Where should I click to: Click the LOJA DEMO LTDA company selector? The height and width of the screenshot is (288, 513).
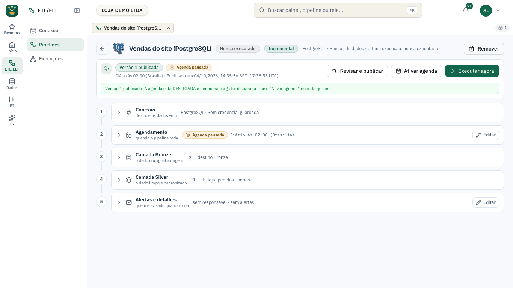(x=122, y=10)
